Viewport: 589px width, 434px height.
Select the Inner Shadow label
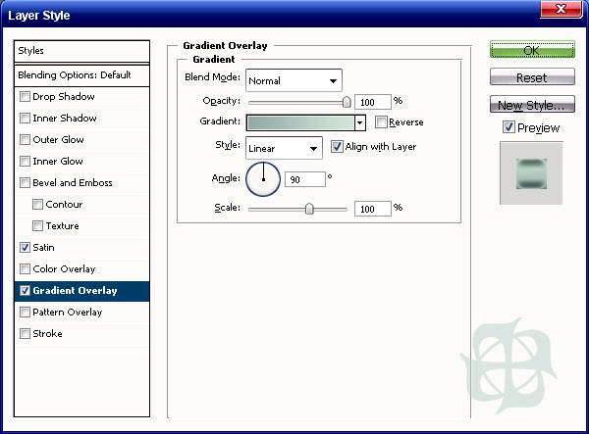pyautogui.click(x=65, y=119)
